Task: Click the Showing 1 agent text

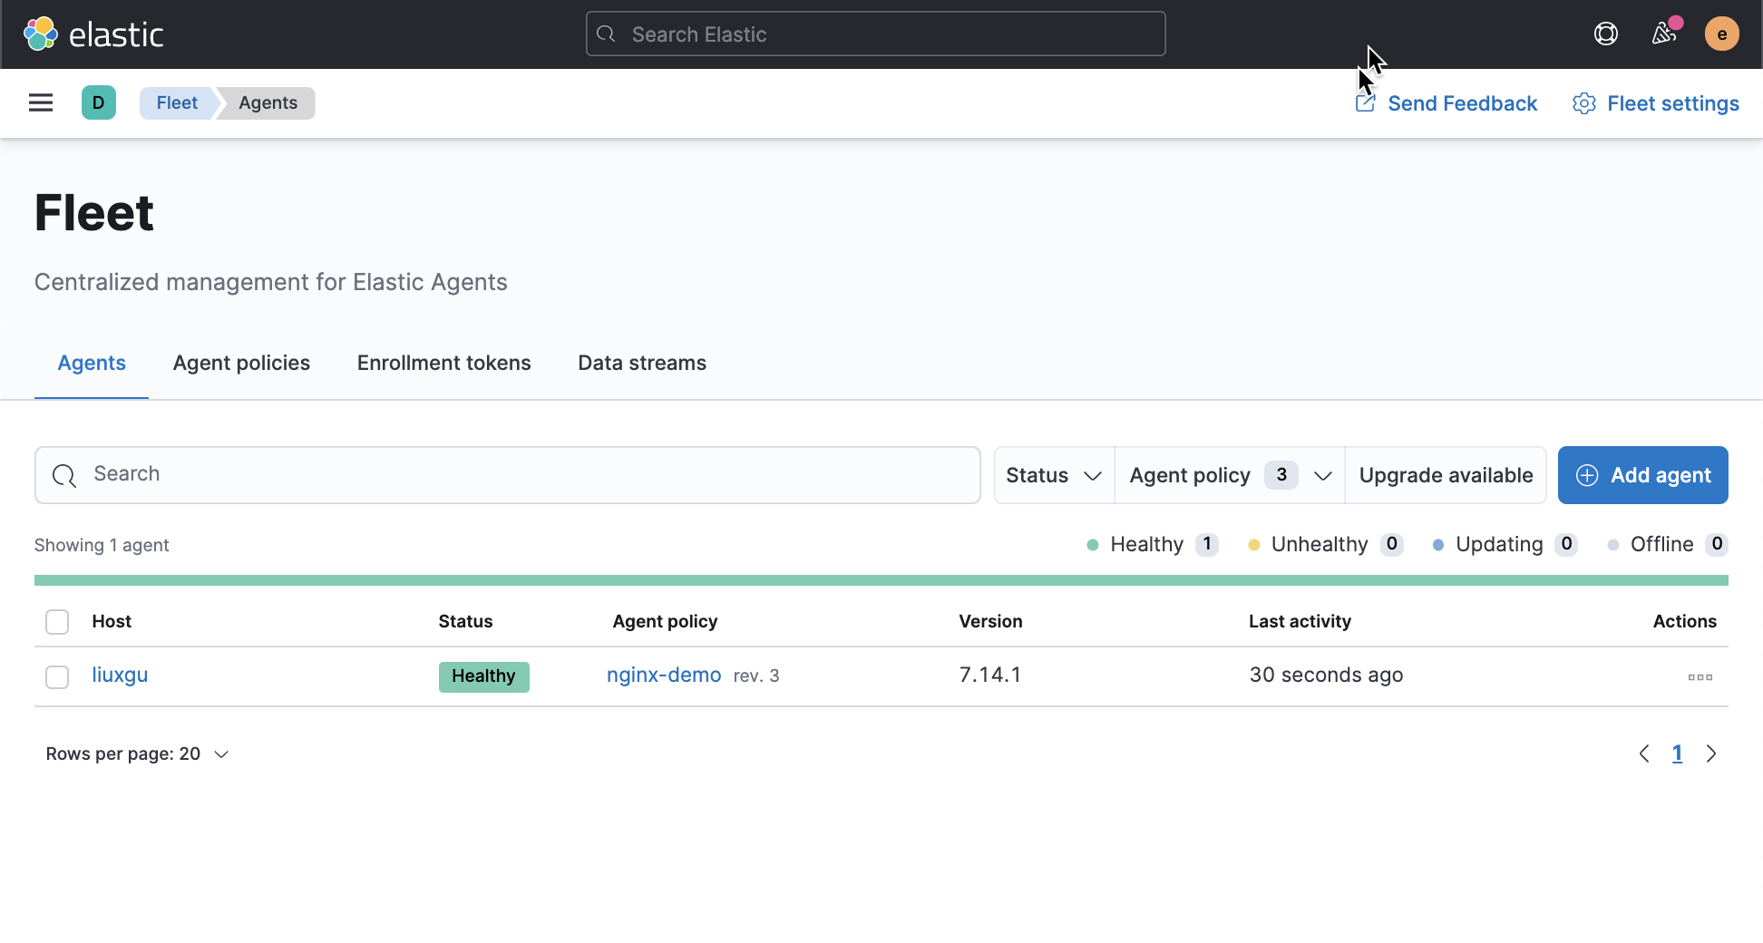Action: point(102,545)
